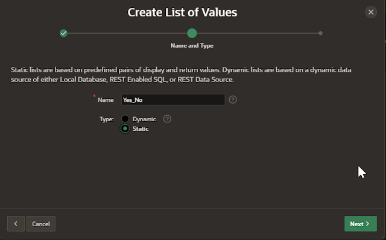Screen dimensions: 386x240
Task: Click the Name and Type step circle
Action: 192,33
